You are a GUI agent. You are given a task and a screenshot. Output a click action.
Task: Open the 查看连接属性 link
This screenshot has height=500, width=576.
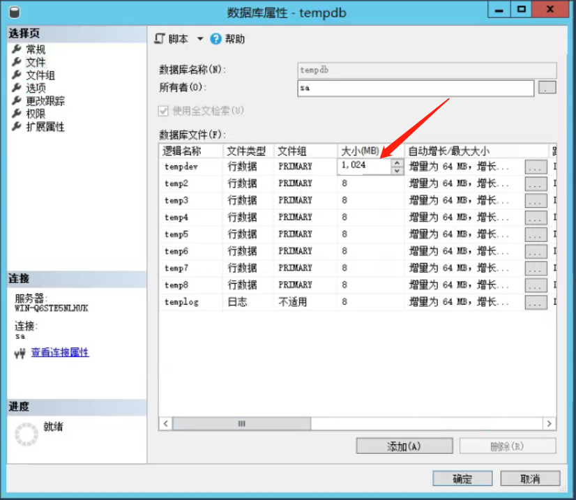point(60,352)
